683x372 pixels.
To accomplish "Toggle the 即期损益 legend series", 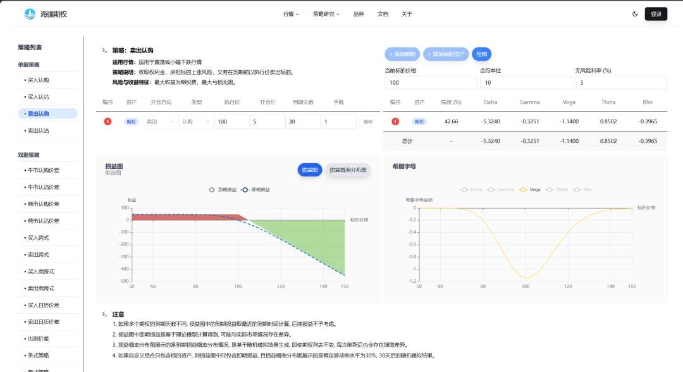I will [x=256, y=189].
